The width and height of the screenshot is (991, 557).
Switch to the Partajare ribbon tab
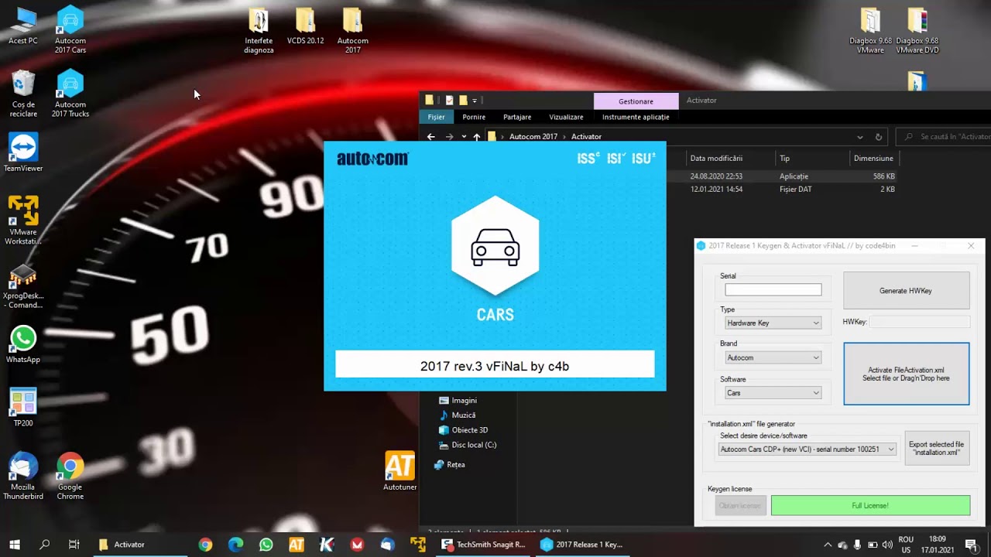coord(517,117)
